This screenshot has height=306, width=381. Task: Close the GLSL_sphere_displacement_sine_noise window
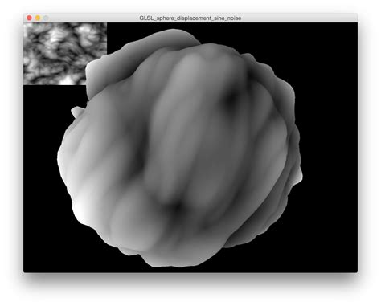[x=30, y=18]
